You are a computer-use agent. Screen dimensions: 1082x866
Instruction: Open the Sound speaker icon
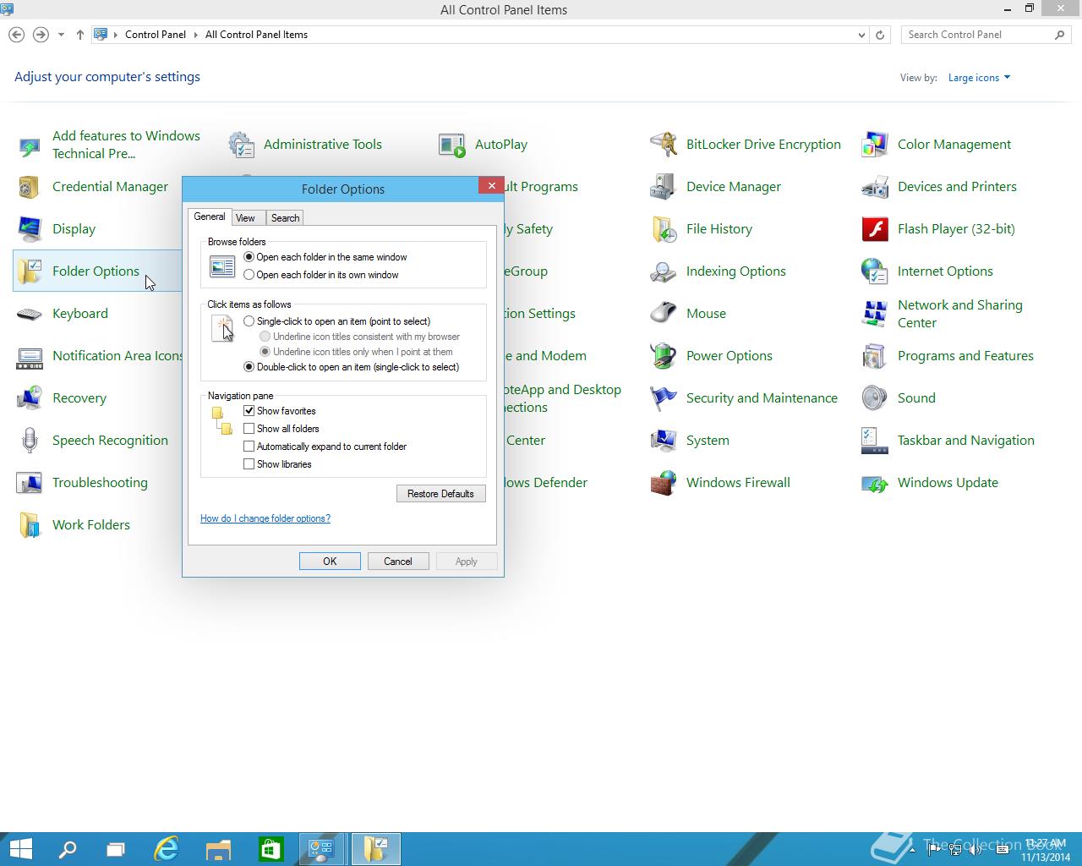pyautogui.click(x=875, y=398)
